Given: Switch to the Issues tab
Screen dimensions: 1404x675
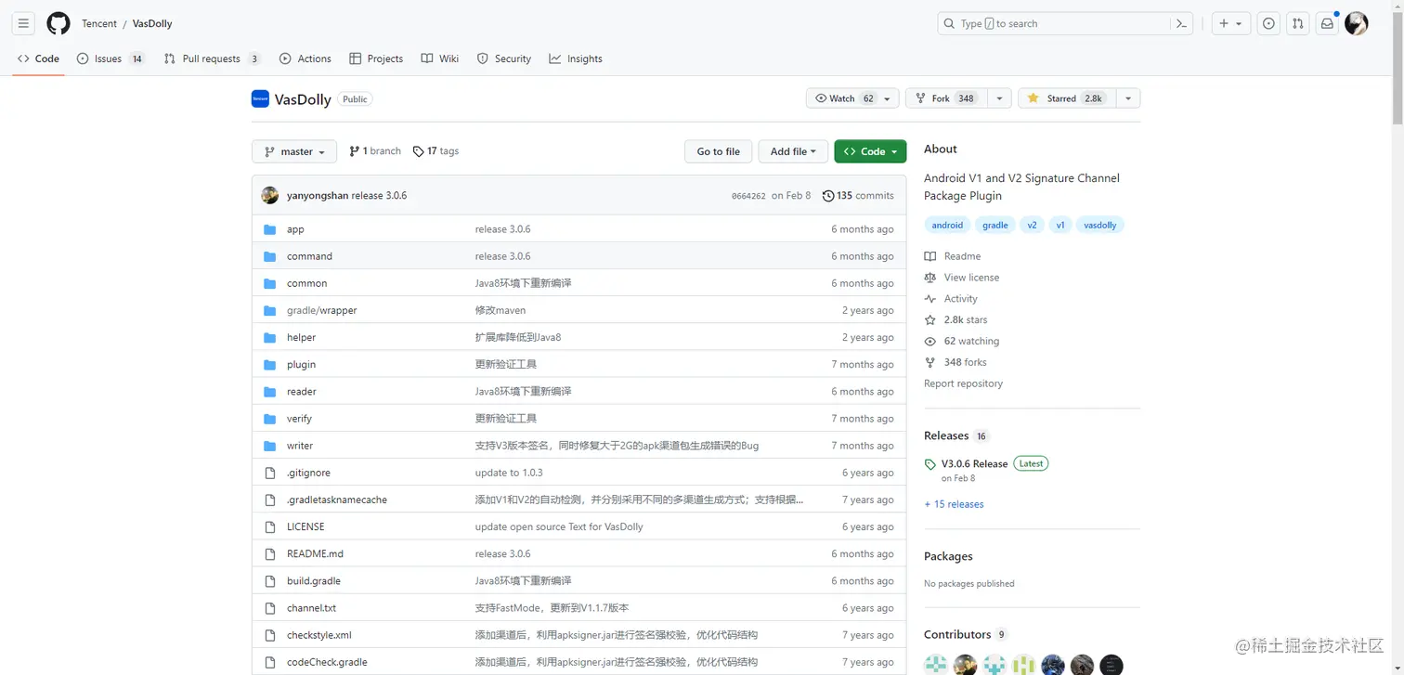Looking at the screenshot, I should tap(110, 58).
